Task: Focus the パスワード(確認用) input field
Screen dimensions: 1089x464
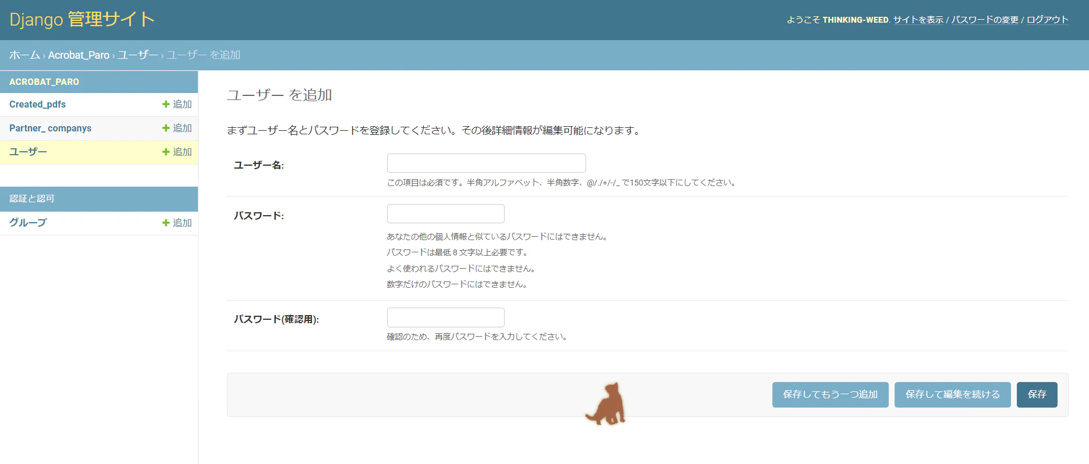Action: 446,317
